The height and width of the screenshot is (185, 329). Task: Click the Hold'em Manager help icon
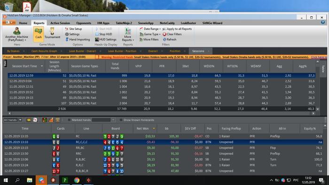pyautogui.click(x=323, y=22)
